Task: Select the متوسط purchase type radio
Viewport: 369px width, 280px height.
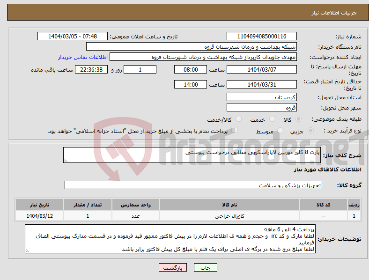Action: [x=280, y=130]
